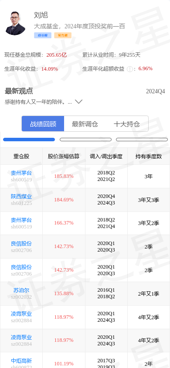Switch to the 最新调仓 tab
This screenshot has width=170, height=368.
(85, 124)
